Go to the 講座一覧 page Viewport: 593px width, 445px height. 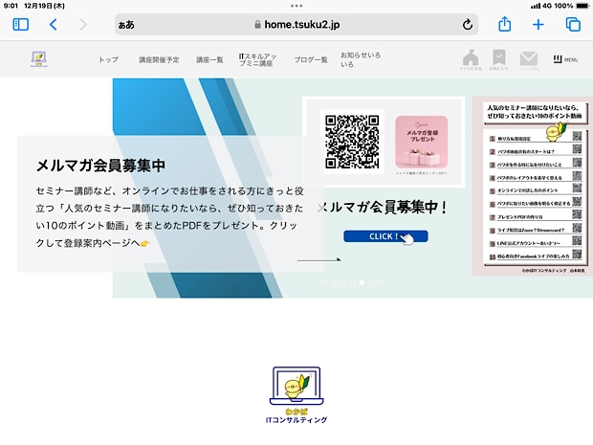click(209, 59)
